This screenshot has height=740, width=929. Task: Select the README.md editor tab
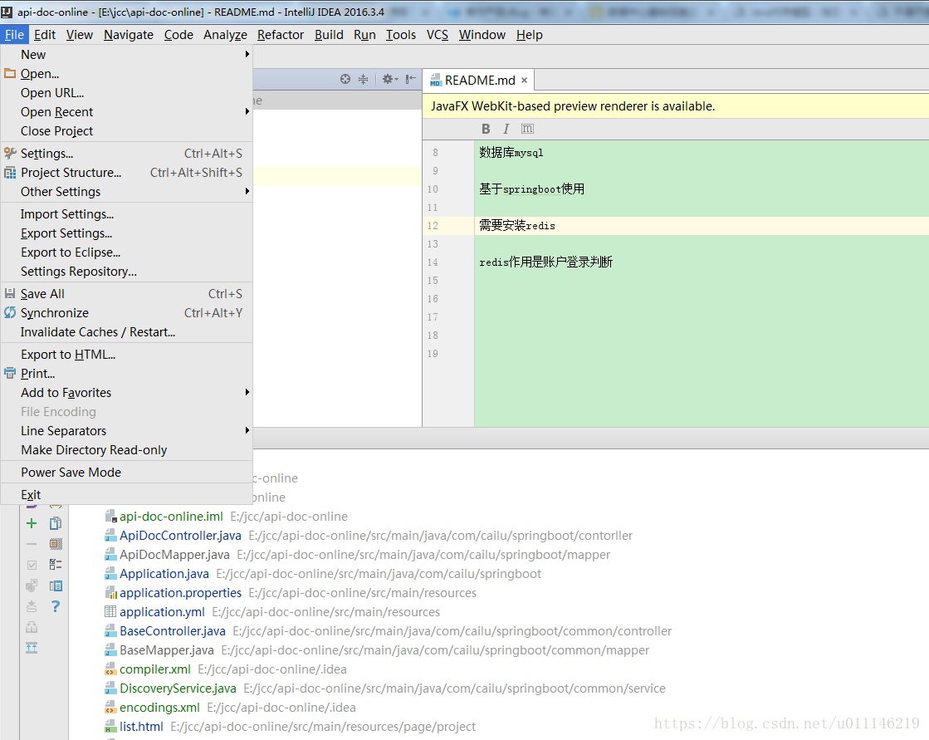point(479,80)
